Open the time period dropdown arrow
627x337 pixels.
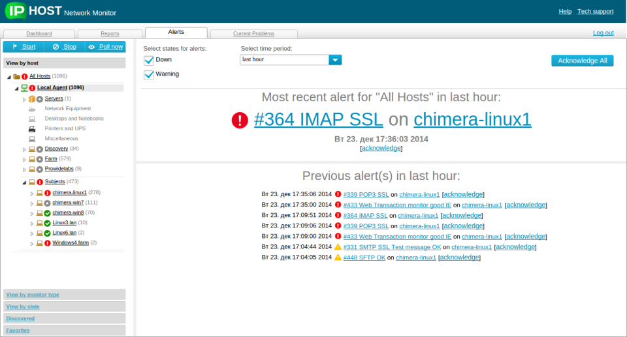click(335, 60)
